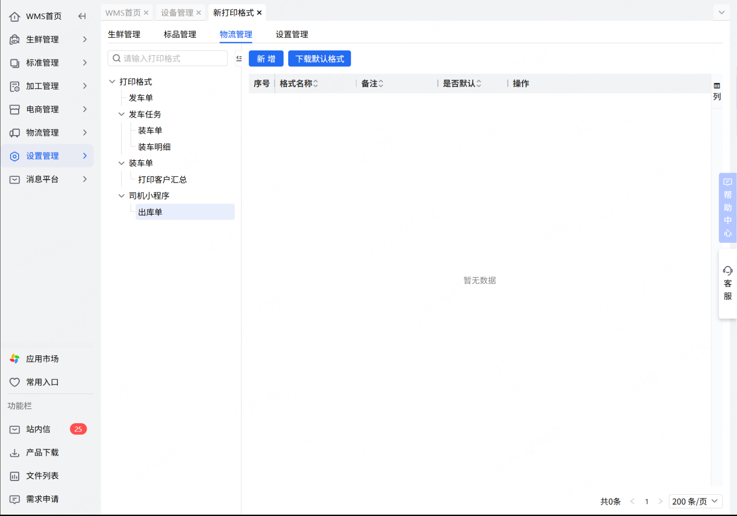Toggle tree panel collapse icon
The width and height of the screenshot is (737, 516).
[x=239, y=59]
